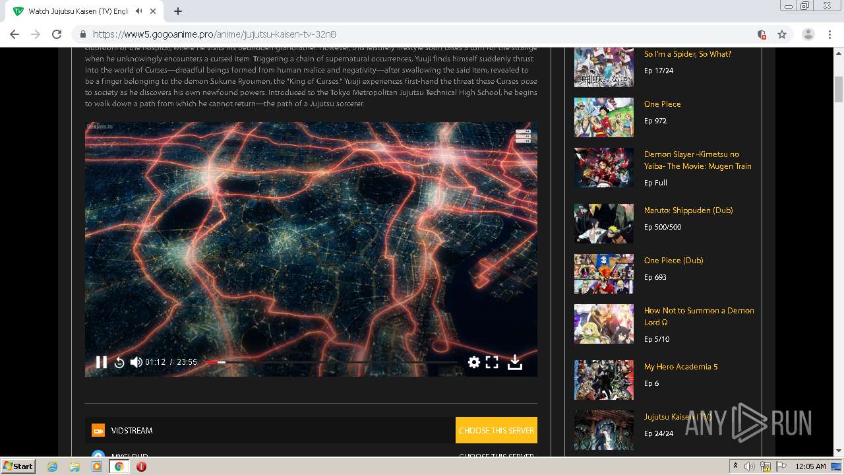Open red Opera-style taskbar icon

pyautogui.click(x=141, y=466)
